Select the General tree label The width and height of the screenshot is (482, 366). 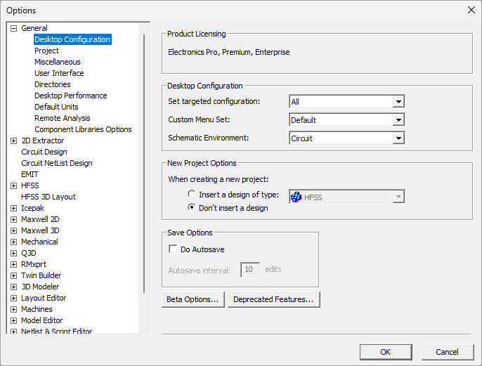pos(34,28)
